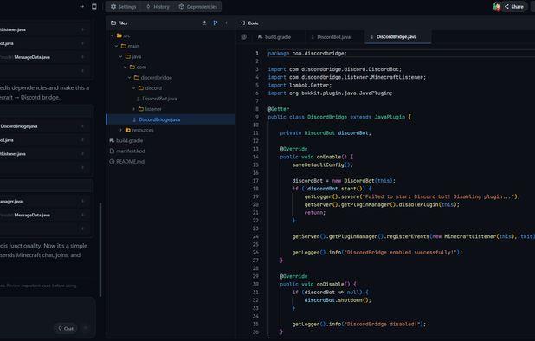Open README.md in the file tree
The height and width of the screenshot is (341, 535).
coord(130,162)
